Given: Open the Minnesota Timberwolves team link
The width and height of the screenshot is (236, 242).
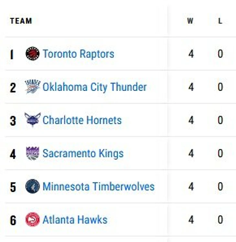Looking at the screenshot, I should tap(99, 187).
